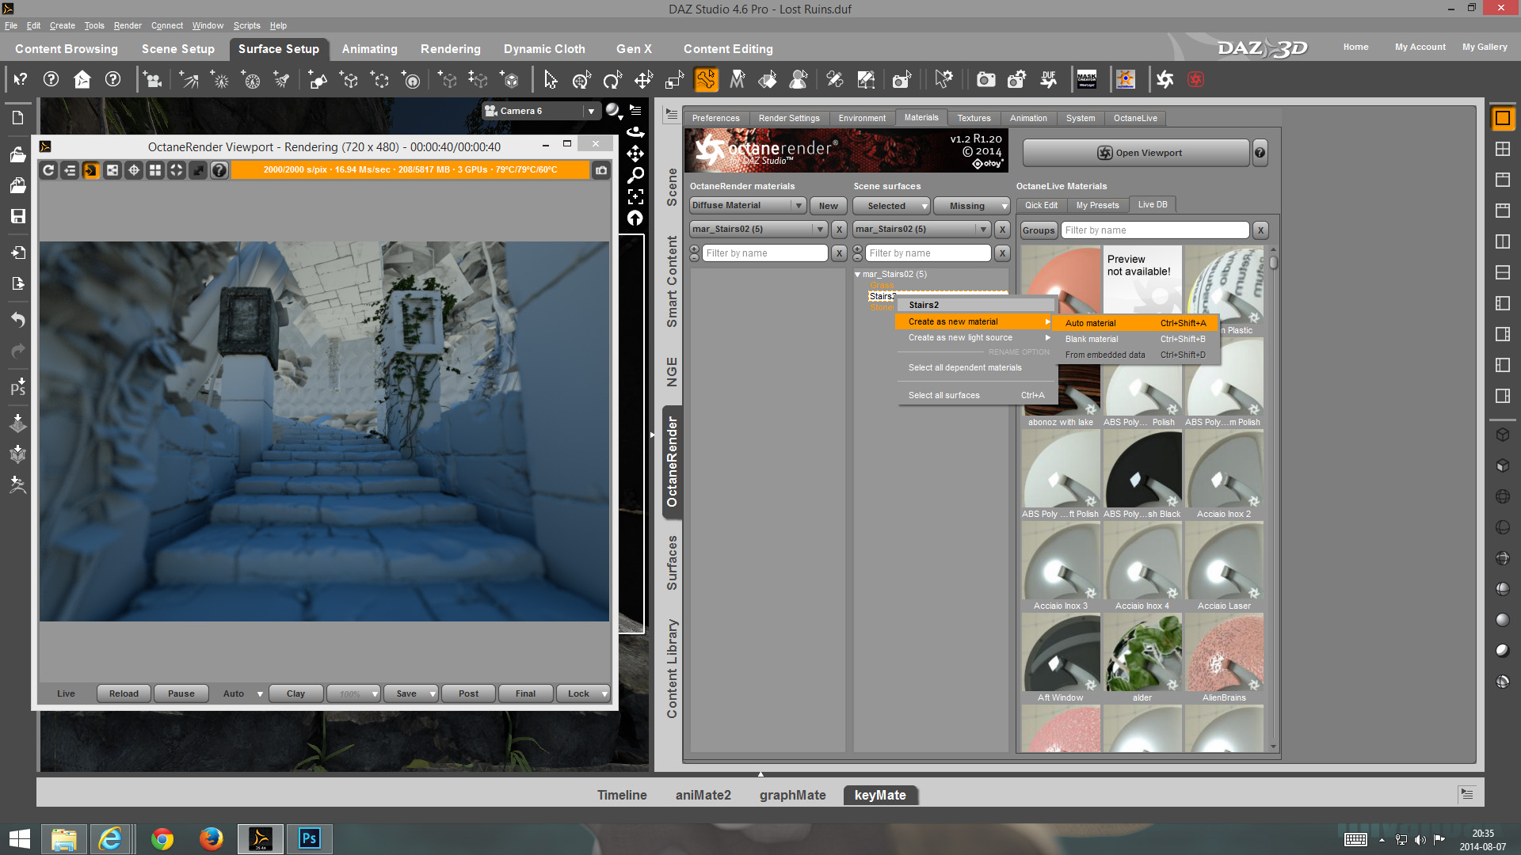
Task: Select the Translate (move arrows) tool
Action: [643, 79]
